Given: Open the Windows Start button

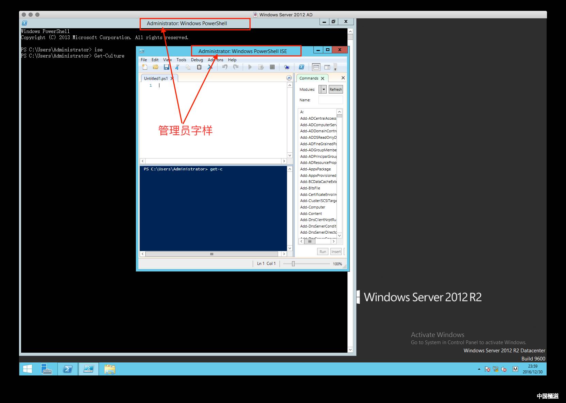Looking at the screenshot, I should [x=28, y=369].
